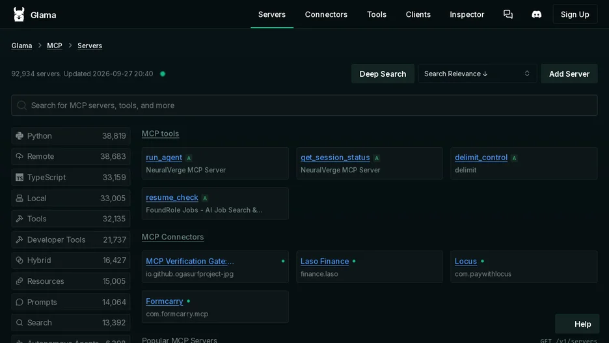Click the sort dropdown up-down chevron
Image resolution: width=609 pixels, height=343 pixels.
(527, 74)
